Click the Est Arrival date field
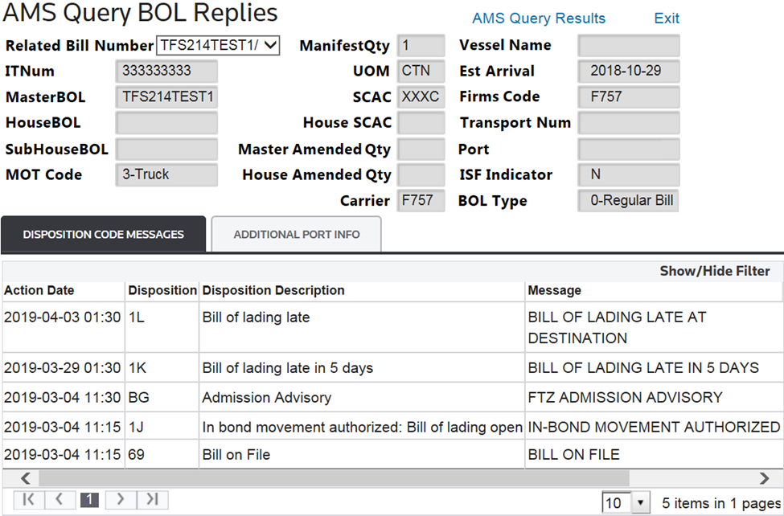 click(x=628, y=71)
